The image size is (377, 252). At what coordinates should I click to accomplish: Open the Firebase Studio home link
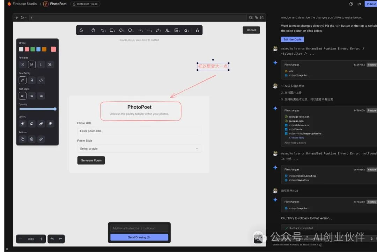point(22,4)
